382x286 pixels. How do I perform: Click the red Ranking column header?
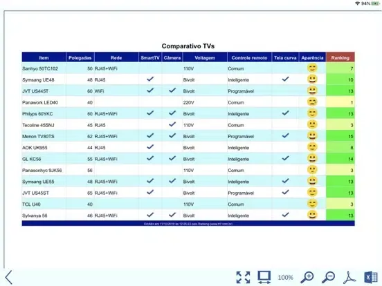tap(340, 57)
